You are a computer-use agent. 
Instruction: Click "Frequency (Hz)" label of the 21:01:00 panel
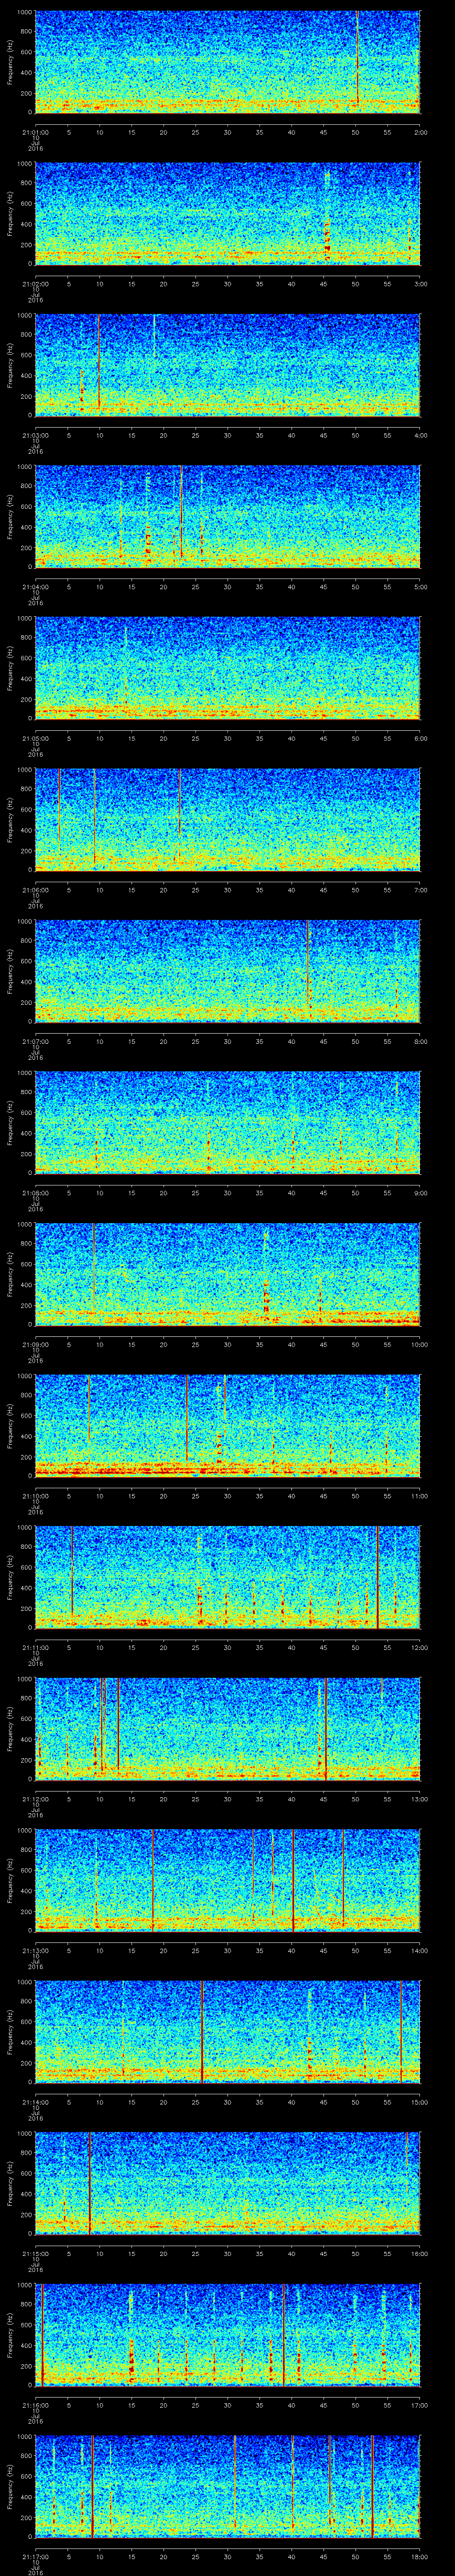(10, 62)
